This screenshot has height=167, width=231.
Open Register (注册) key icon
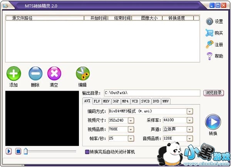209,45
